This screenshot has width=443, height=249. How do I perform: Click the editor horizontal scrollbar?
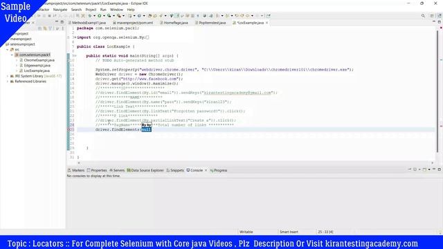point(255,163)
